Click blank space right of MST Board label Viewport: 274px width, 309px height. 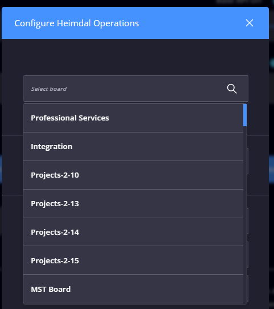click(x=157, y=289)
